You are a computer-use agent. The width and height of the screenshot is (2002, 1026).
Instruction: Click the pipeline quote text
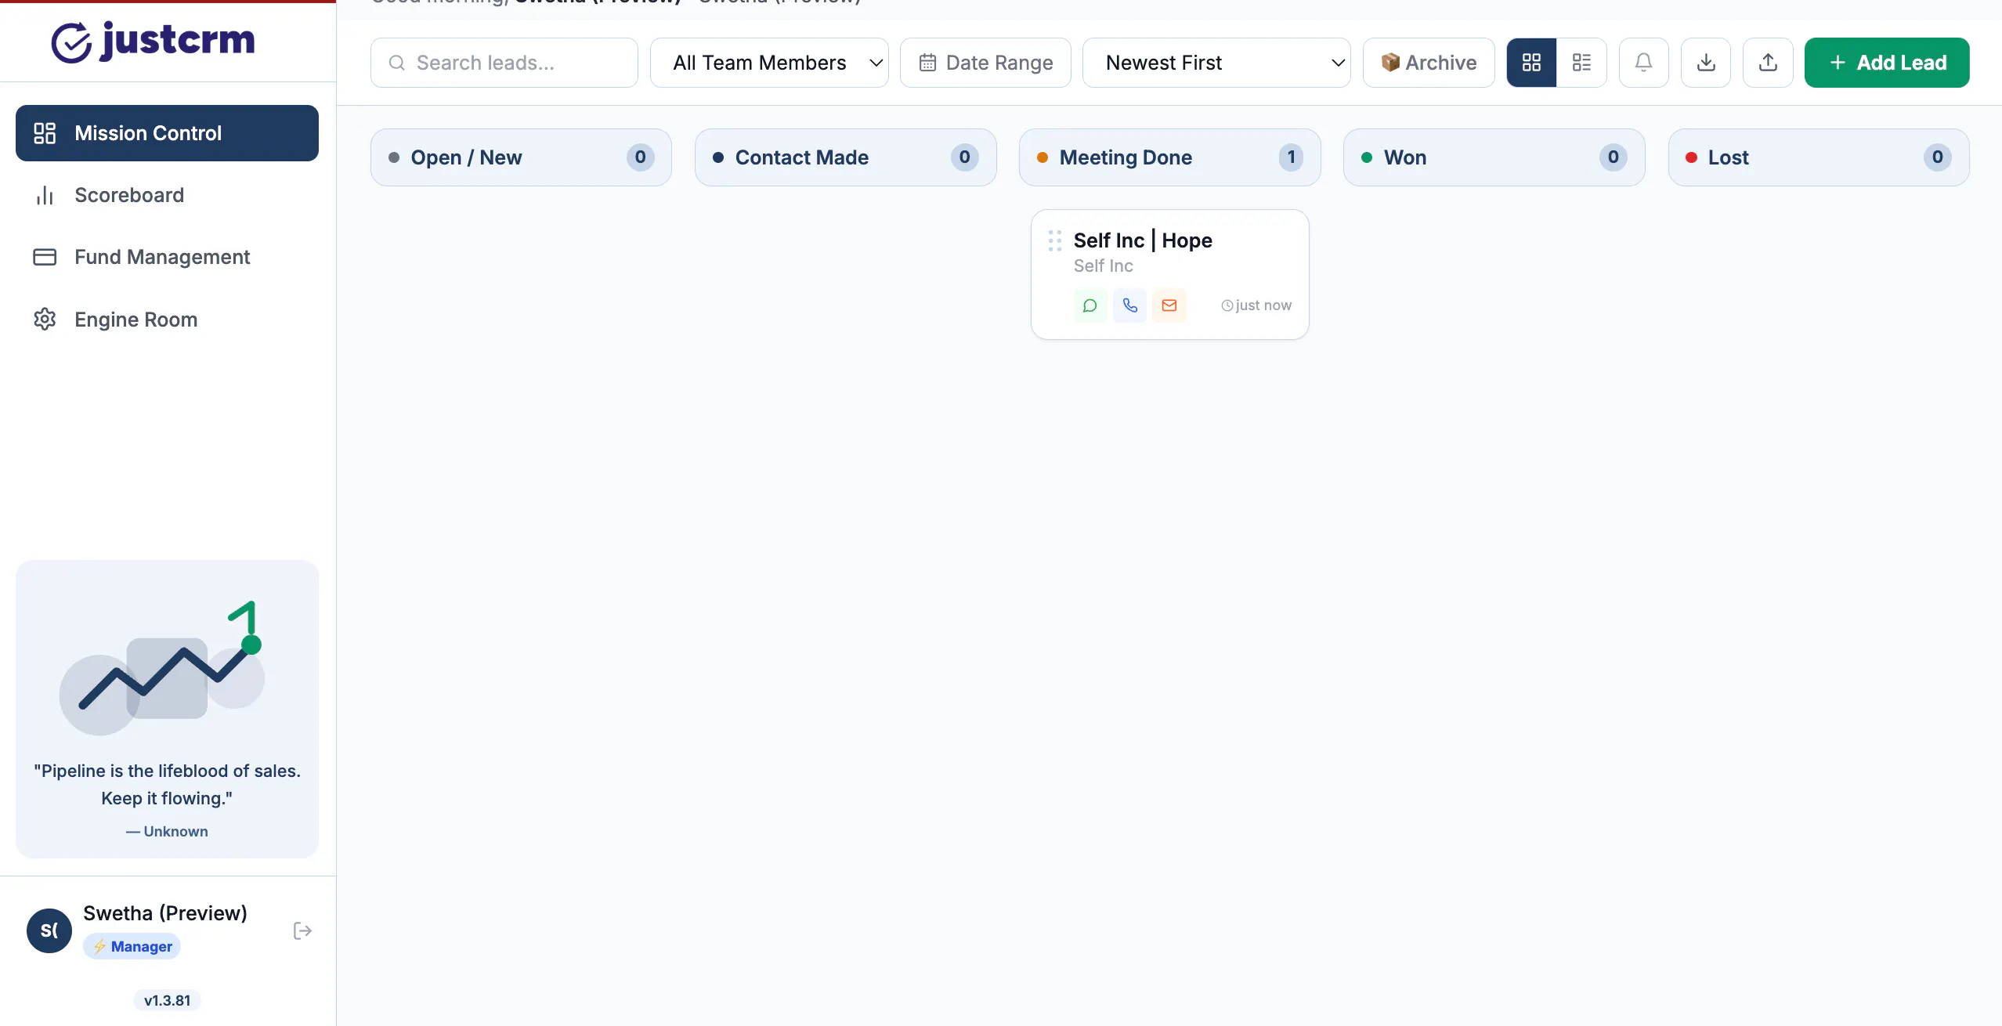167,785
